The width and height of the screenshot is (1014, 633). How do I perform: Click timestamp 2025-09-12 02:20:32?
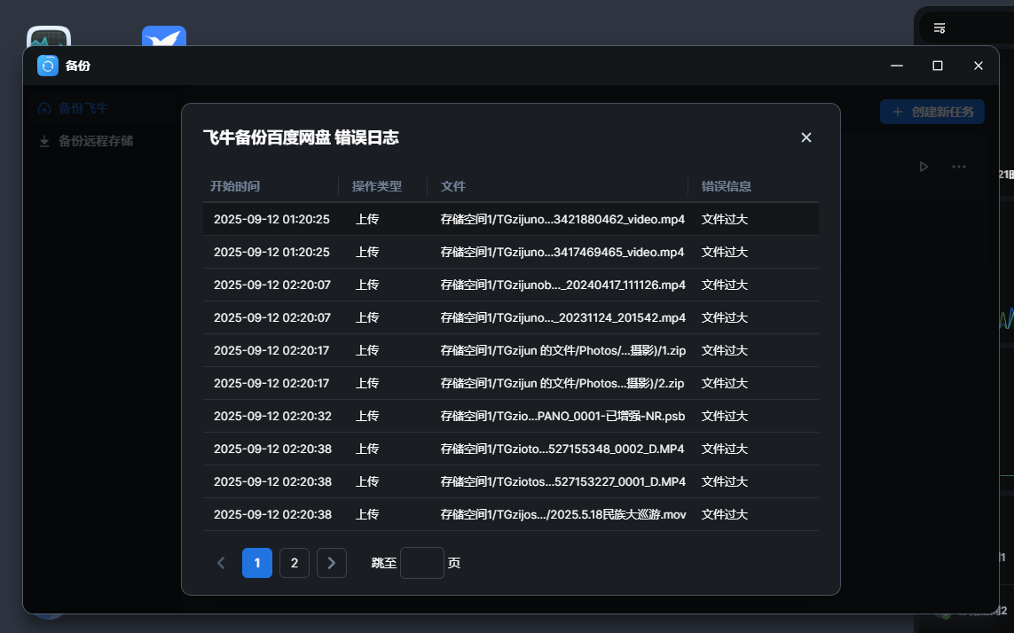272,416
